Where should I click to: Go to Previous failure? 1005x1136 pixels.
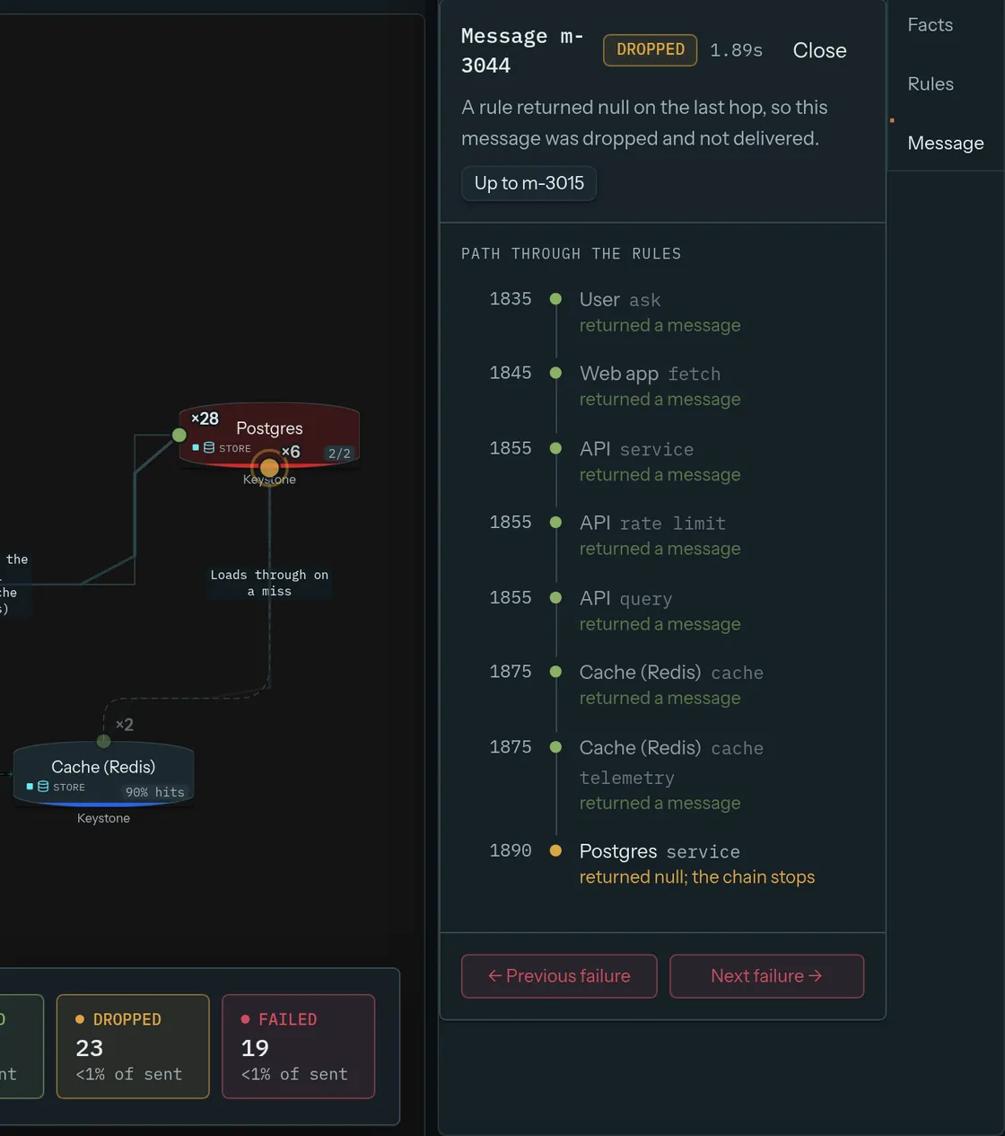559,976
